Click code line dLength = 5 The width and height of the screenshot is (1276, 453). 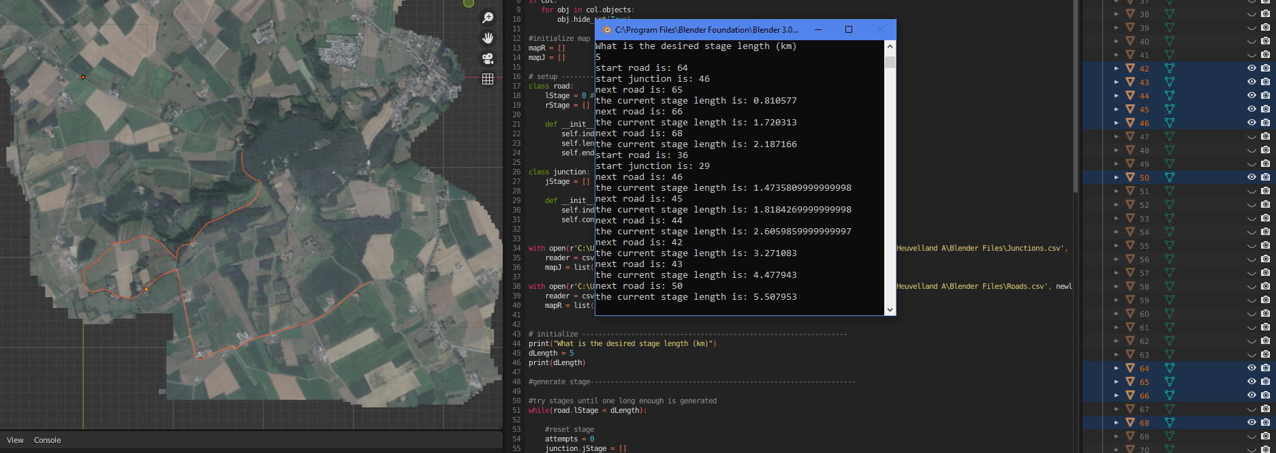click(551, 353)
